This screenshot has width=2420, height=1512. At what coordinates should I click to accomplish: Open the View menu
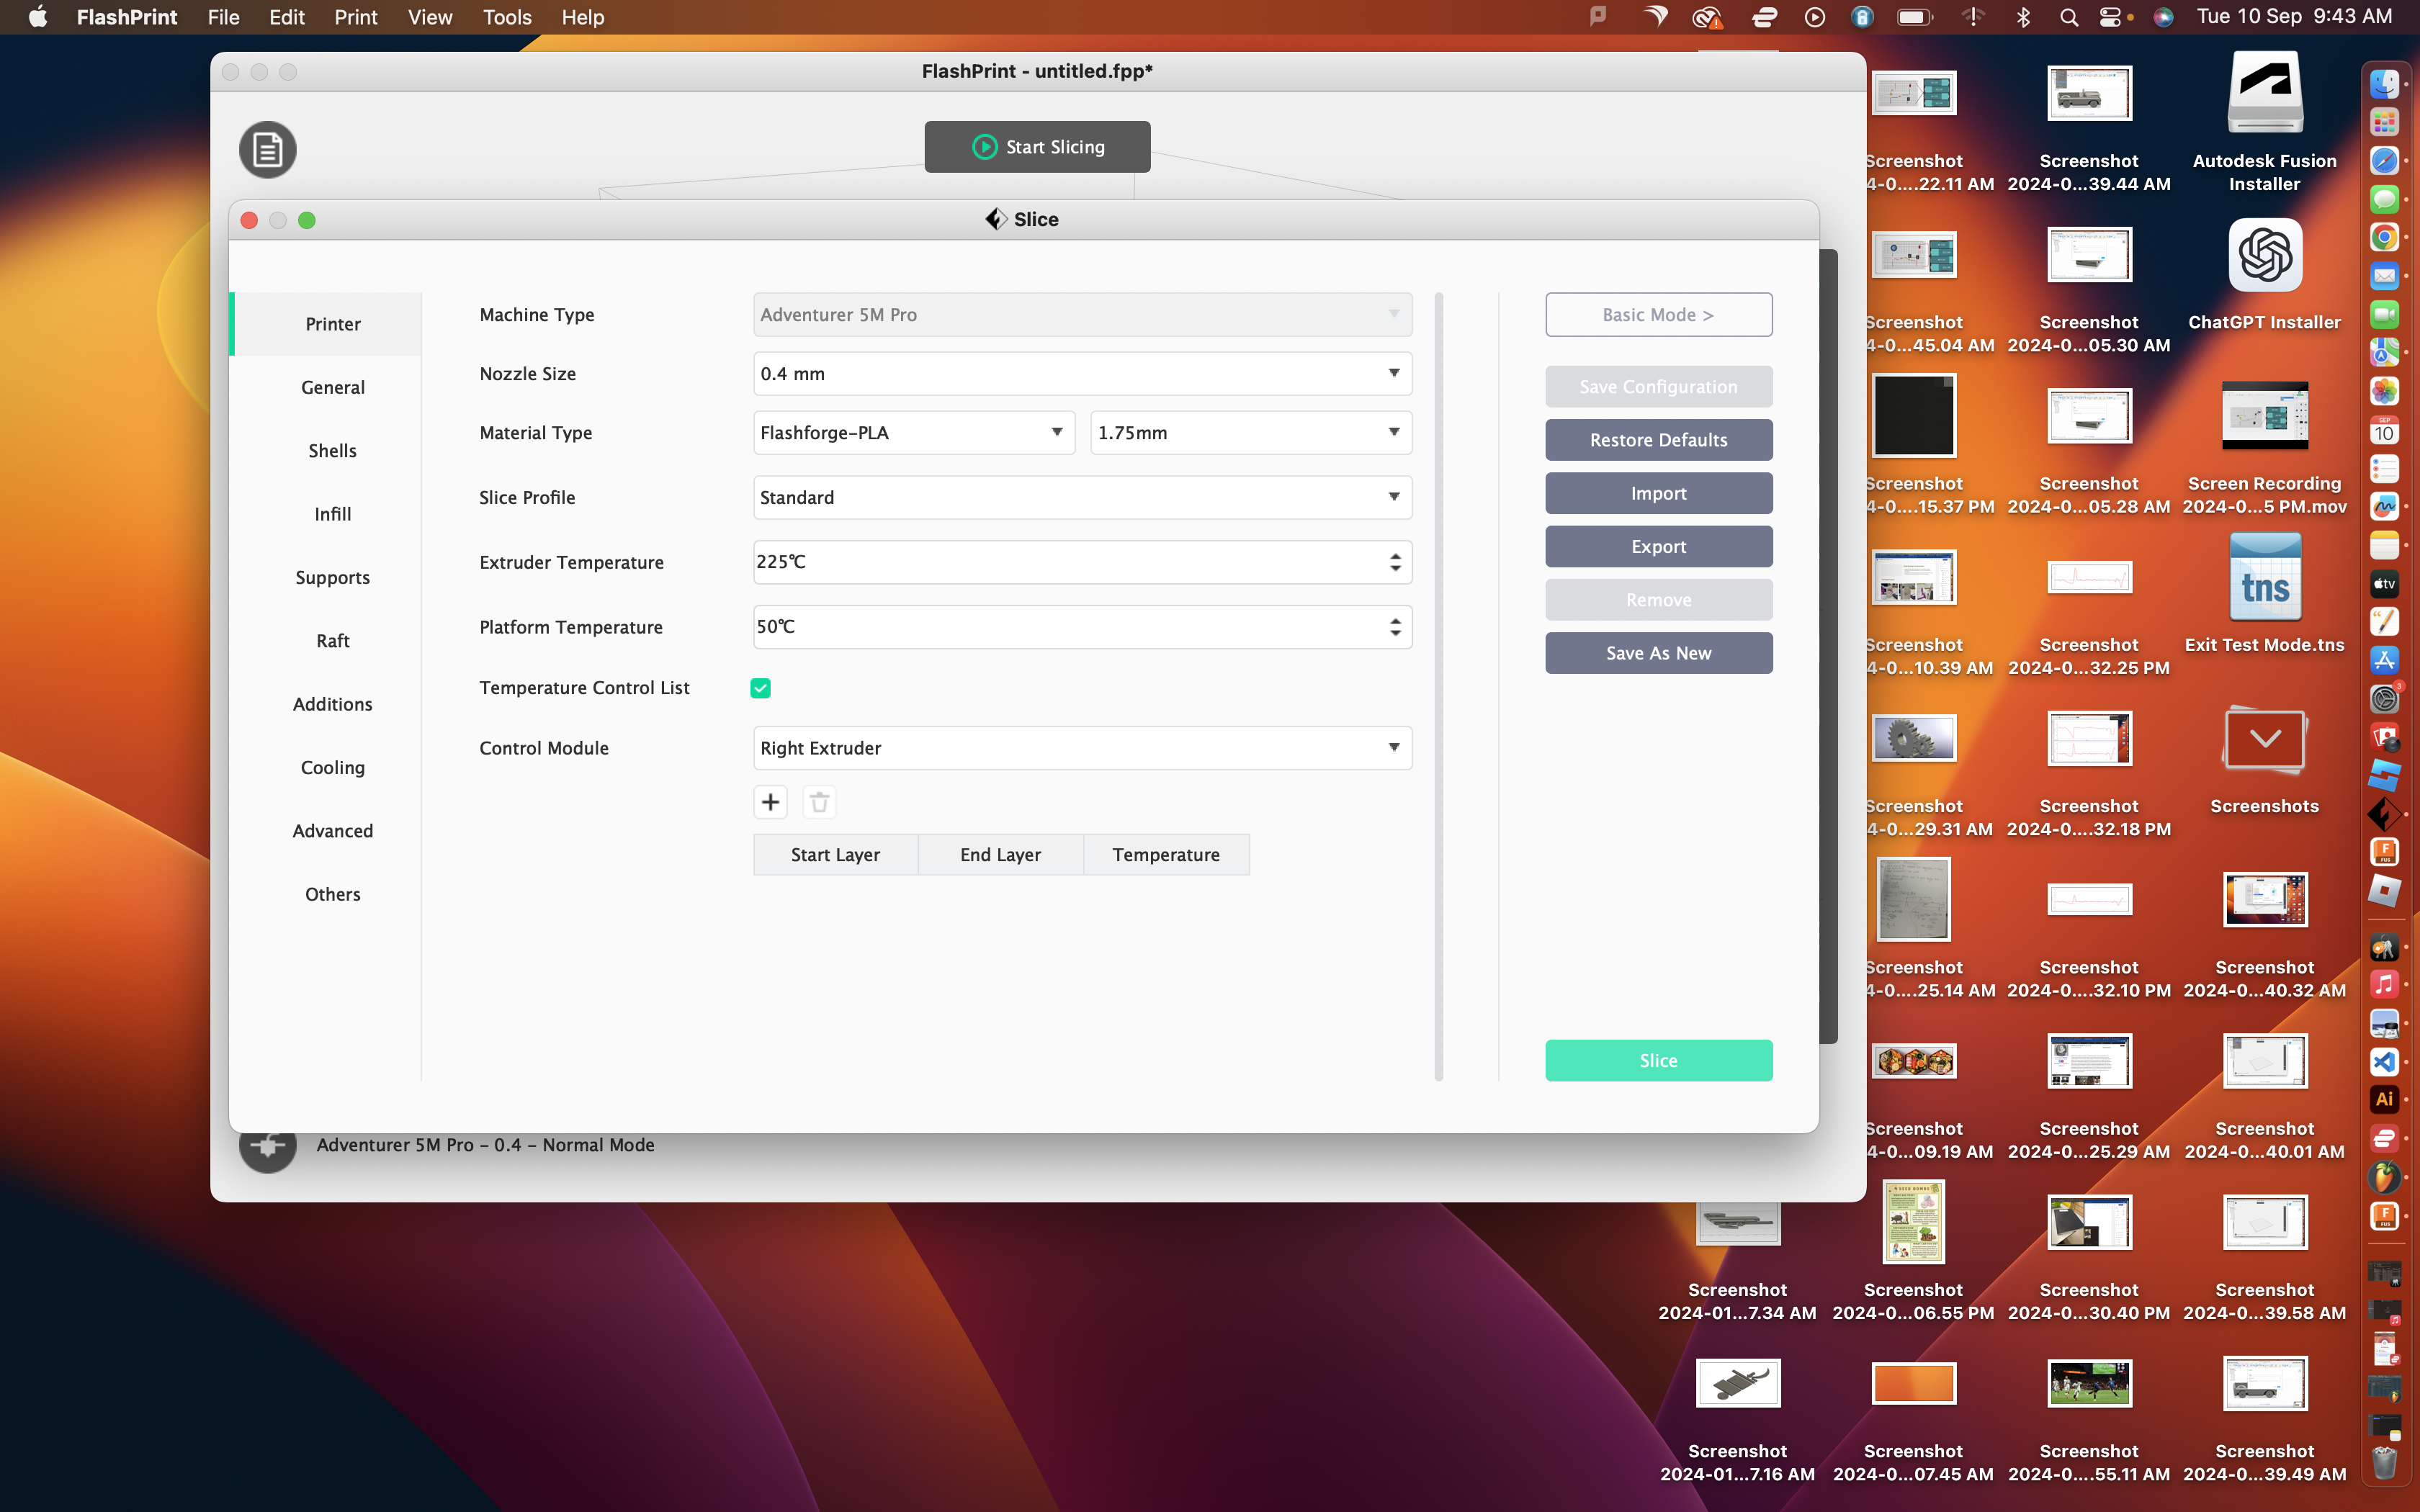[x=430, y=17]
